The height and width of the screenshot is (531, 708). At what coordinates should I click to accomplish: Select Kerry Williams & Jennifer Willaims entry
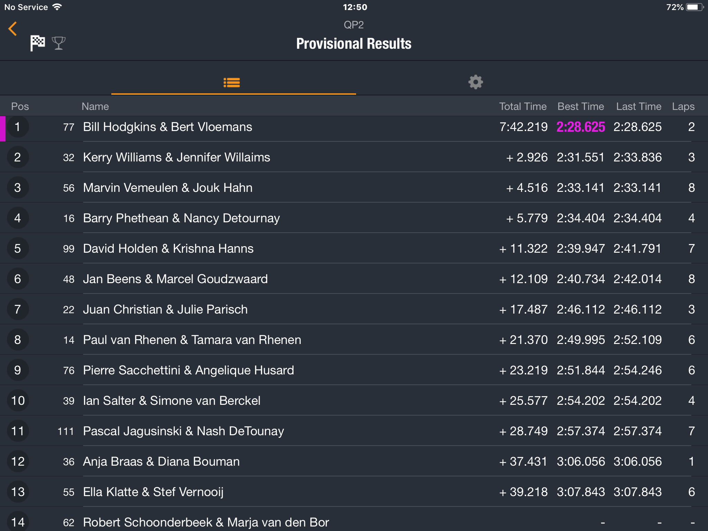pyautogui.click(x=354, y=157)
